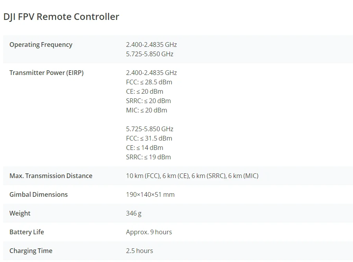
Task: Click the Weight row label
Action: (20, 213)
